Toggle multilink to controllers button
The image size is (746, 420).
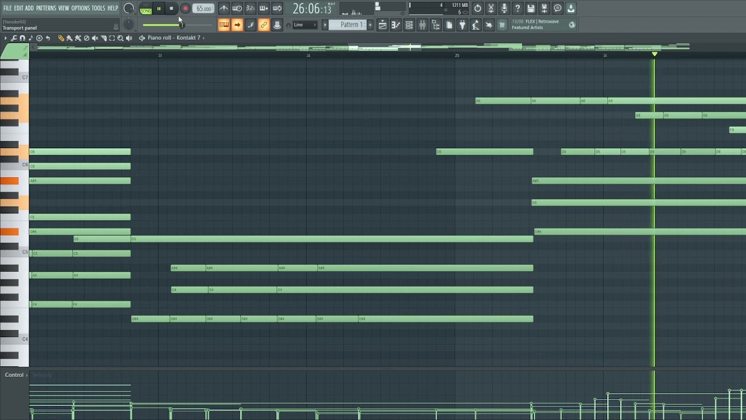coord(277,24)
